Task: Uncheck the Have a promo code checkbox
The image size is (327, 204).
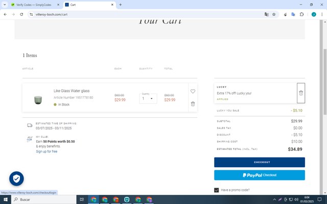Action: 217,190
